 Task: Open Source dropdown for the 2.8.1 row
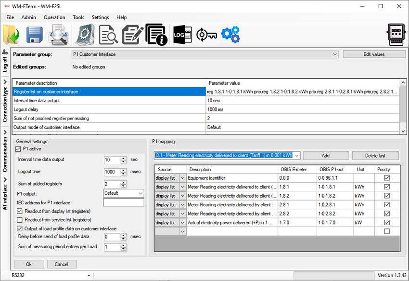point(182,205)
